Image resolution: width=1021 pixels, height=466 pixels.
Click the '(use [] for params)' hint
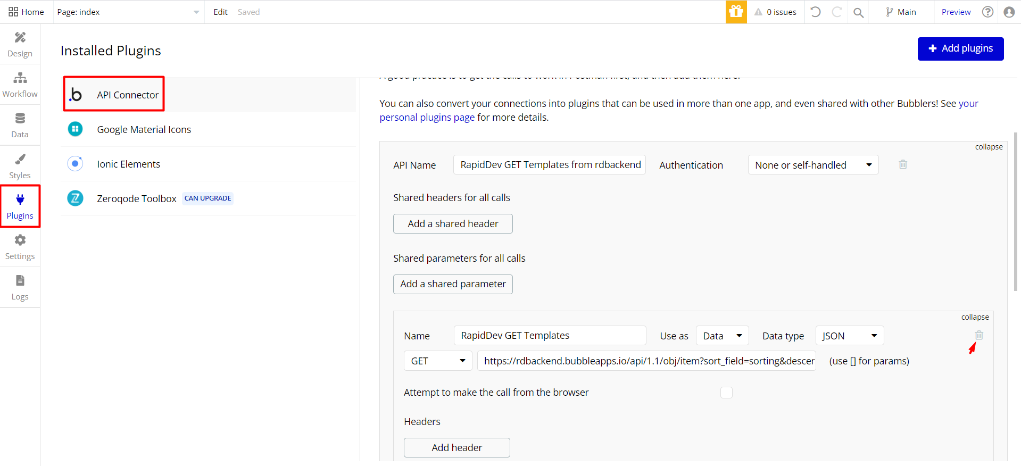(869, 361)
